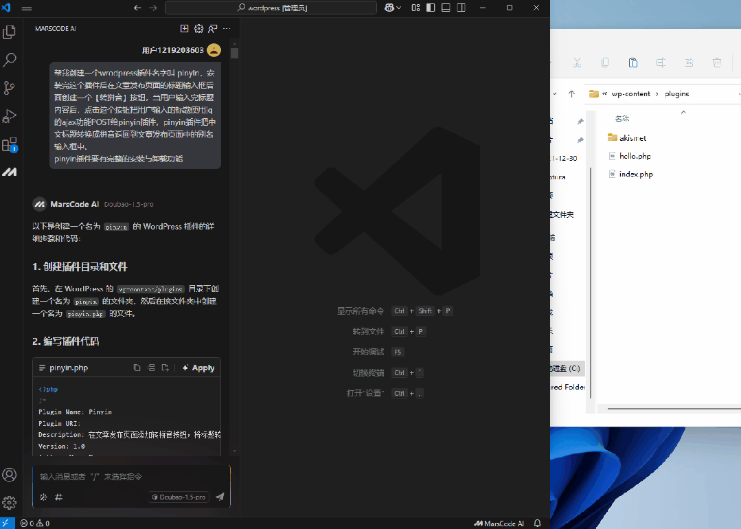
Task: Click Delete in File Explorer toolbar
Action: click(x=717, y=63)
